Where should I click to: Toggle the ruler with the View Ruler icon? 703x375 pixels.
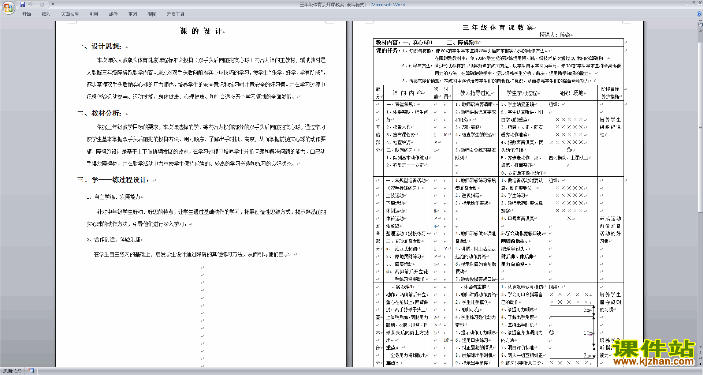(700, 25)
